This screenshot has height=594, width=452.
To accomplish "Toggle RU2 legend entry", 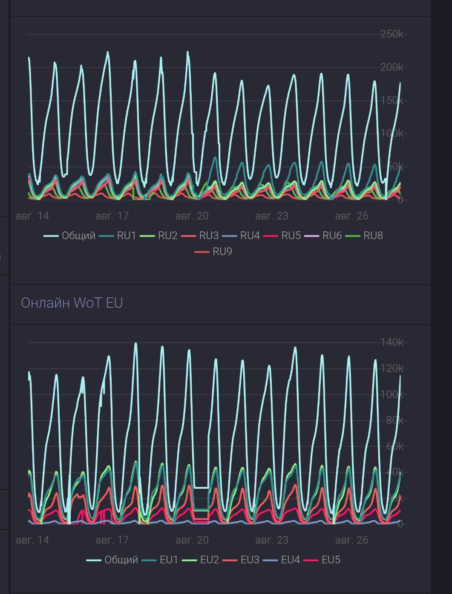I will pyautogui.click(x=158, y=236).
